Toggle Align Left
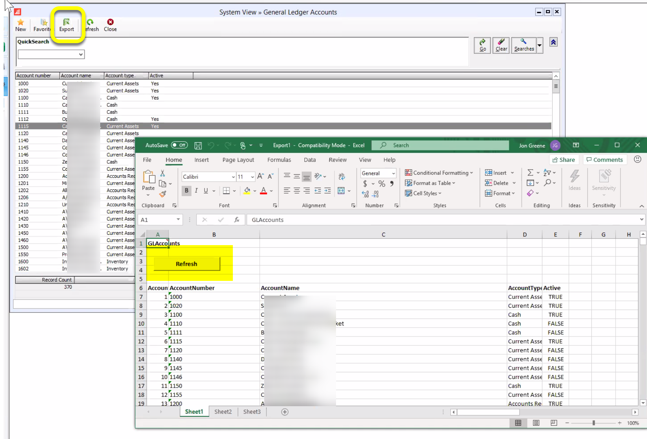 coord(287,191)
